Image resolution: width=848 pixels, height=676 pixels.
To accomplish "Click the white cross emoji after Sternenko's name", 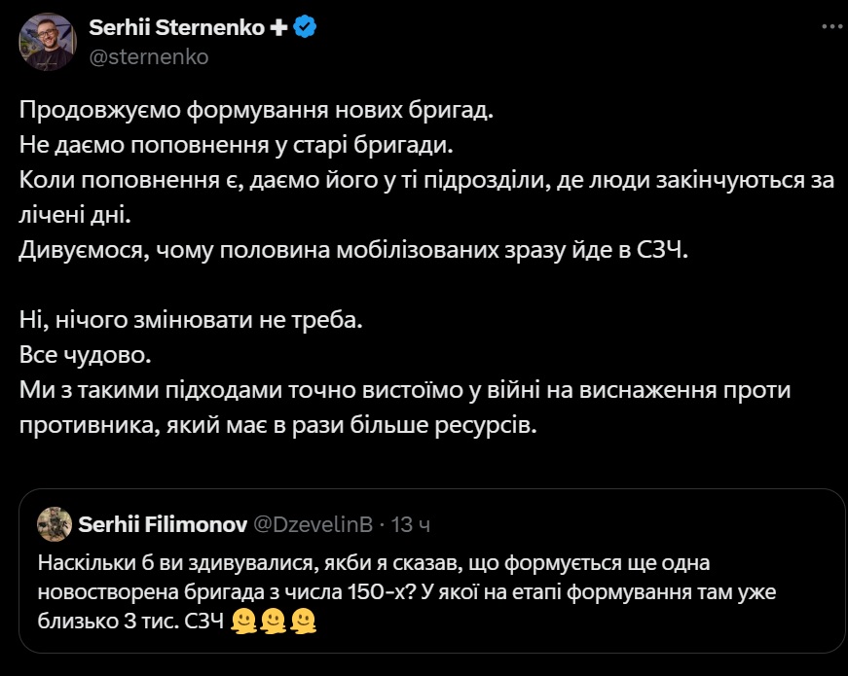I will pyautogui.click(x=278, y=28).
